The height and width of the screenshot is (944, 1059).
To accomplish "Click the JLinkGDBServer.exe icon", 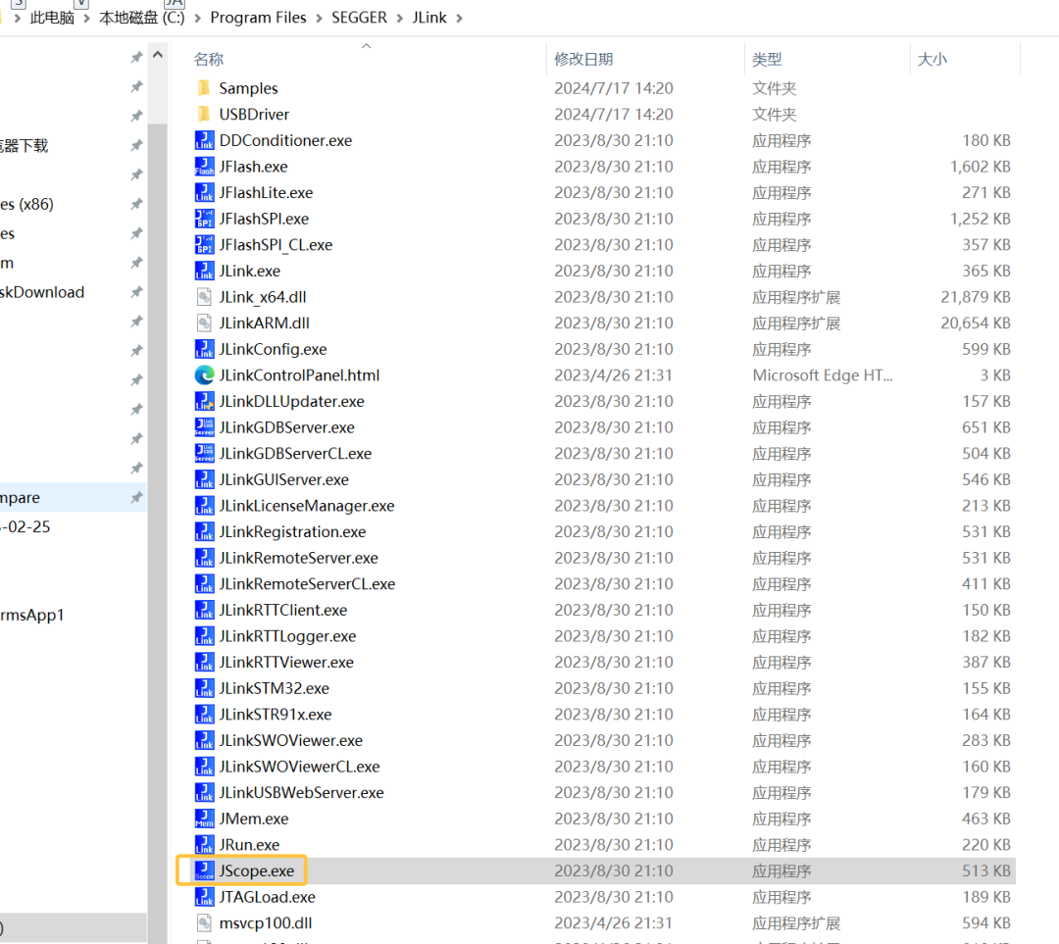I will click(x=204, y=427).
